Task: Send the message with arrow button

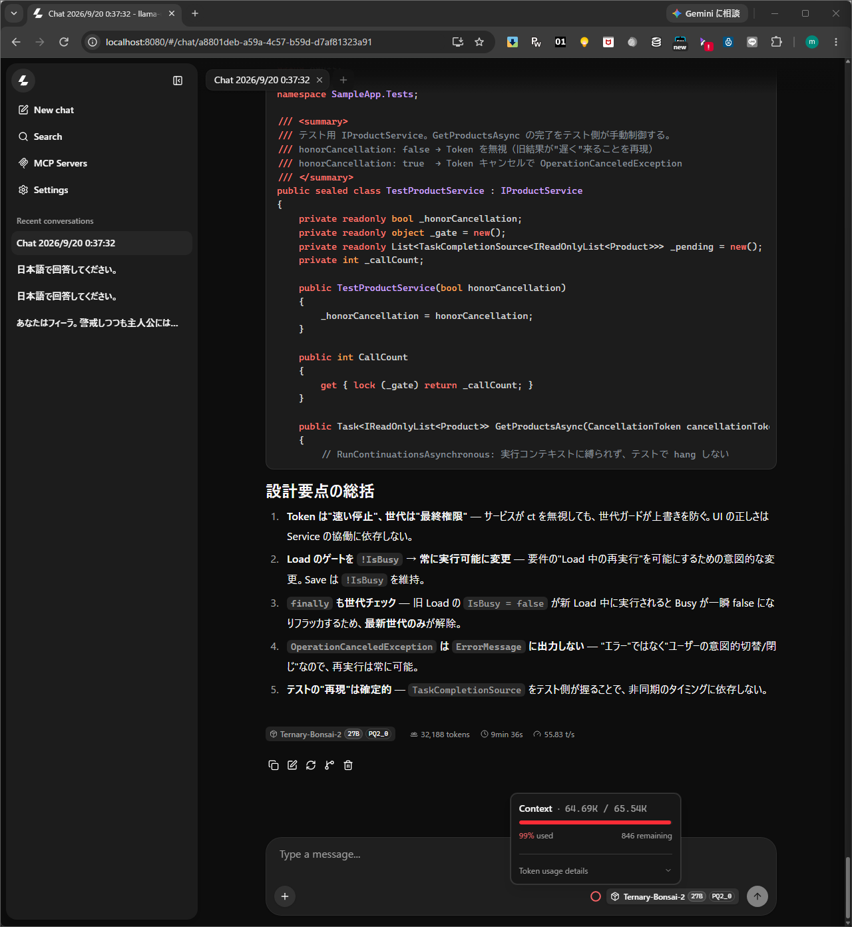Action: point(757,896)
